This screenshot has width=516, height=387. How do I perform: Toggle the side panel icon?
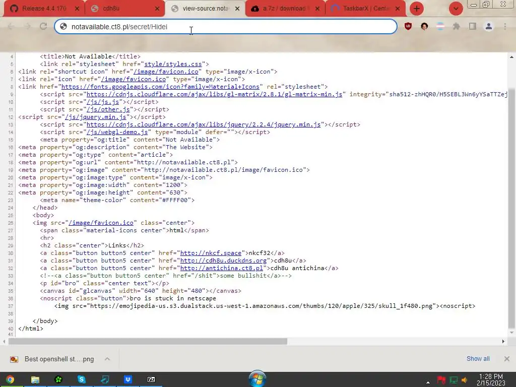tap(473, 26)
